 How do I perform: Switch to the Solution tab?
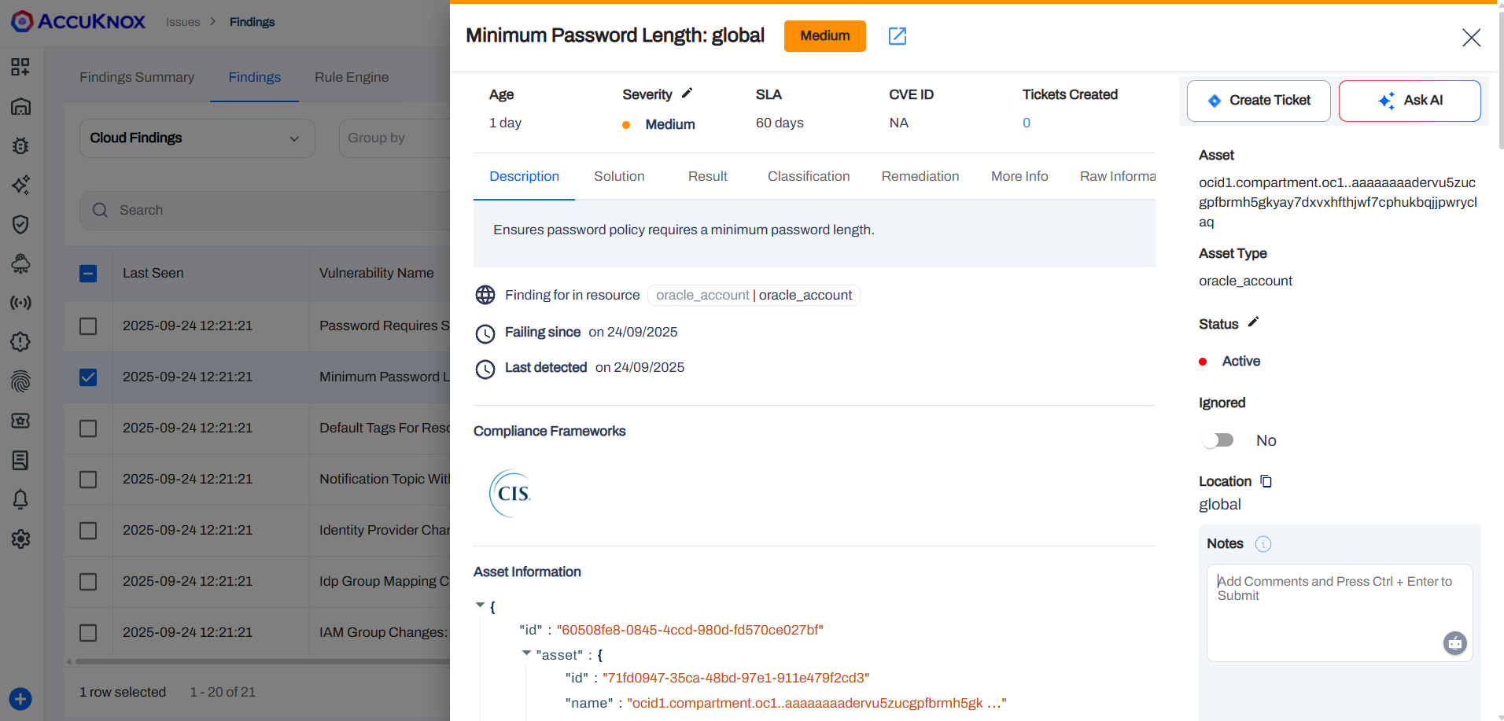click(619, 177)
